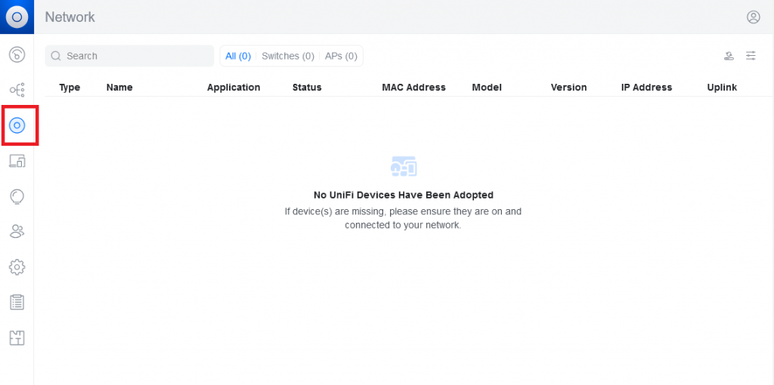Click the search magnifier icon
This screenshot has height=385, width=774.
56,56
